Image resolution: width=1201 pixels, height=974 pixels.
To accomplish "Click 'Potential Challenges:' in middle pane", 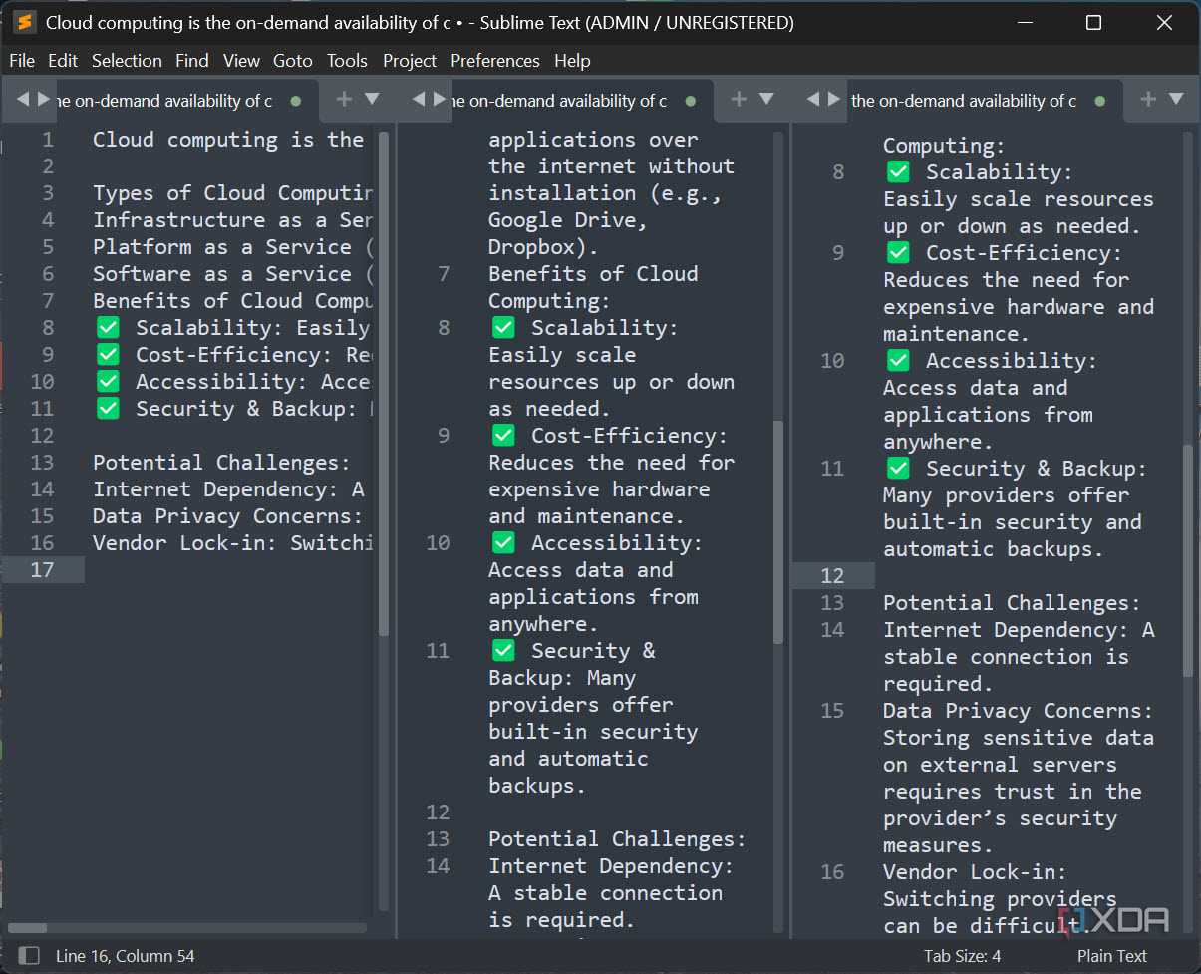I will tap(617, 839).
